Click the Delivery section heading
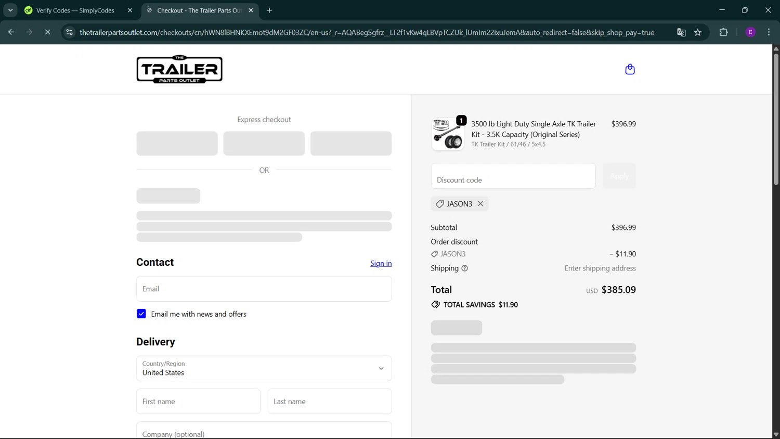 click(155, 342)
